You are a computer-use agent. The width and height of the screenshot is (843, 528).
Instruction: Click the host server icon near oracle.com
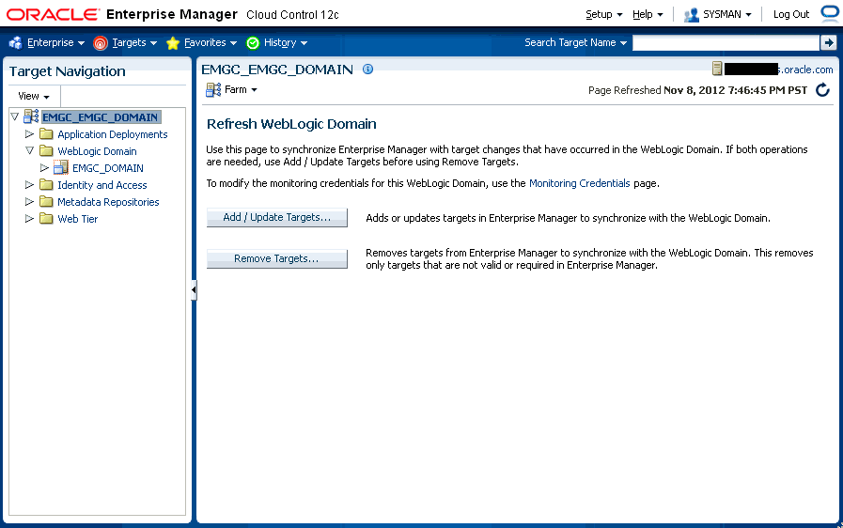(717, 69)
